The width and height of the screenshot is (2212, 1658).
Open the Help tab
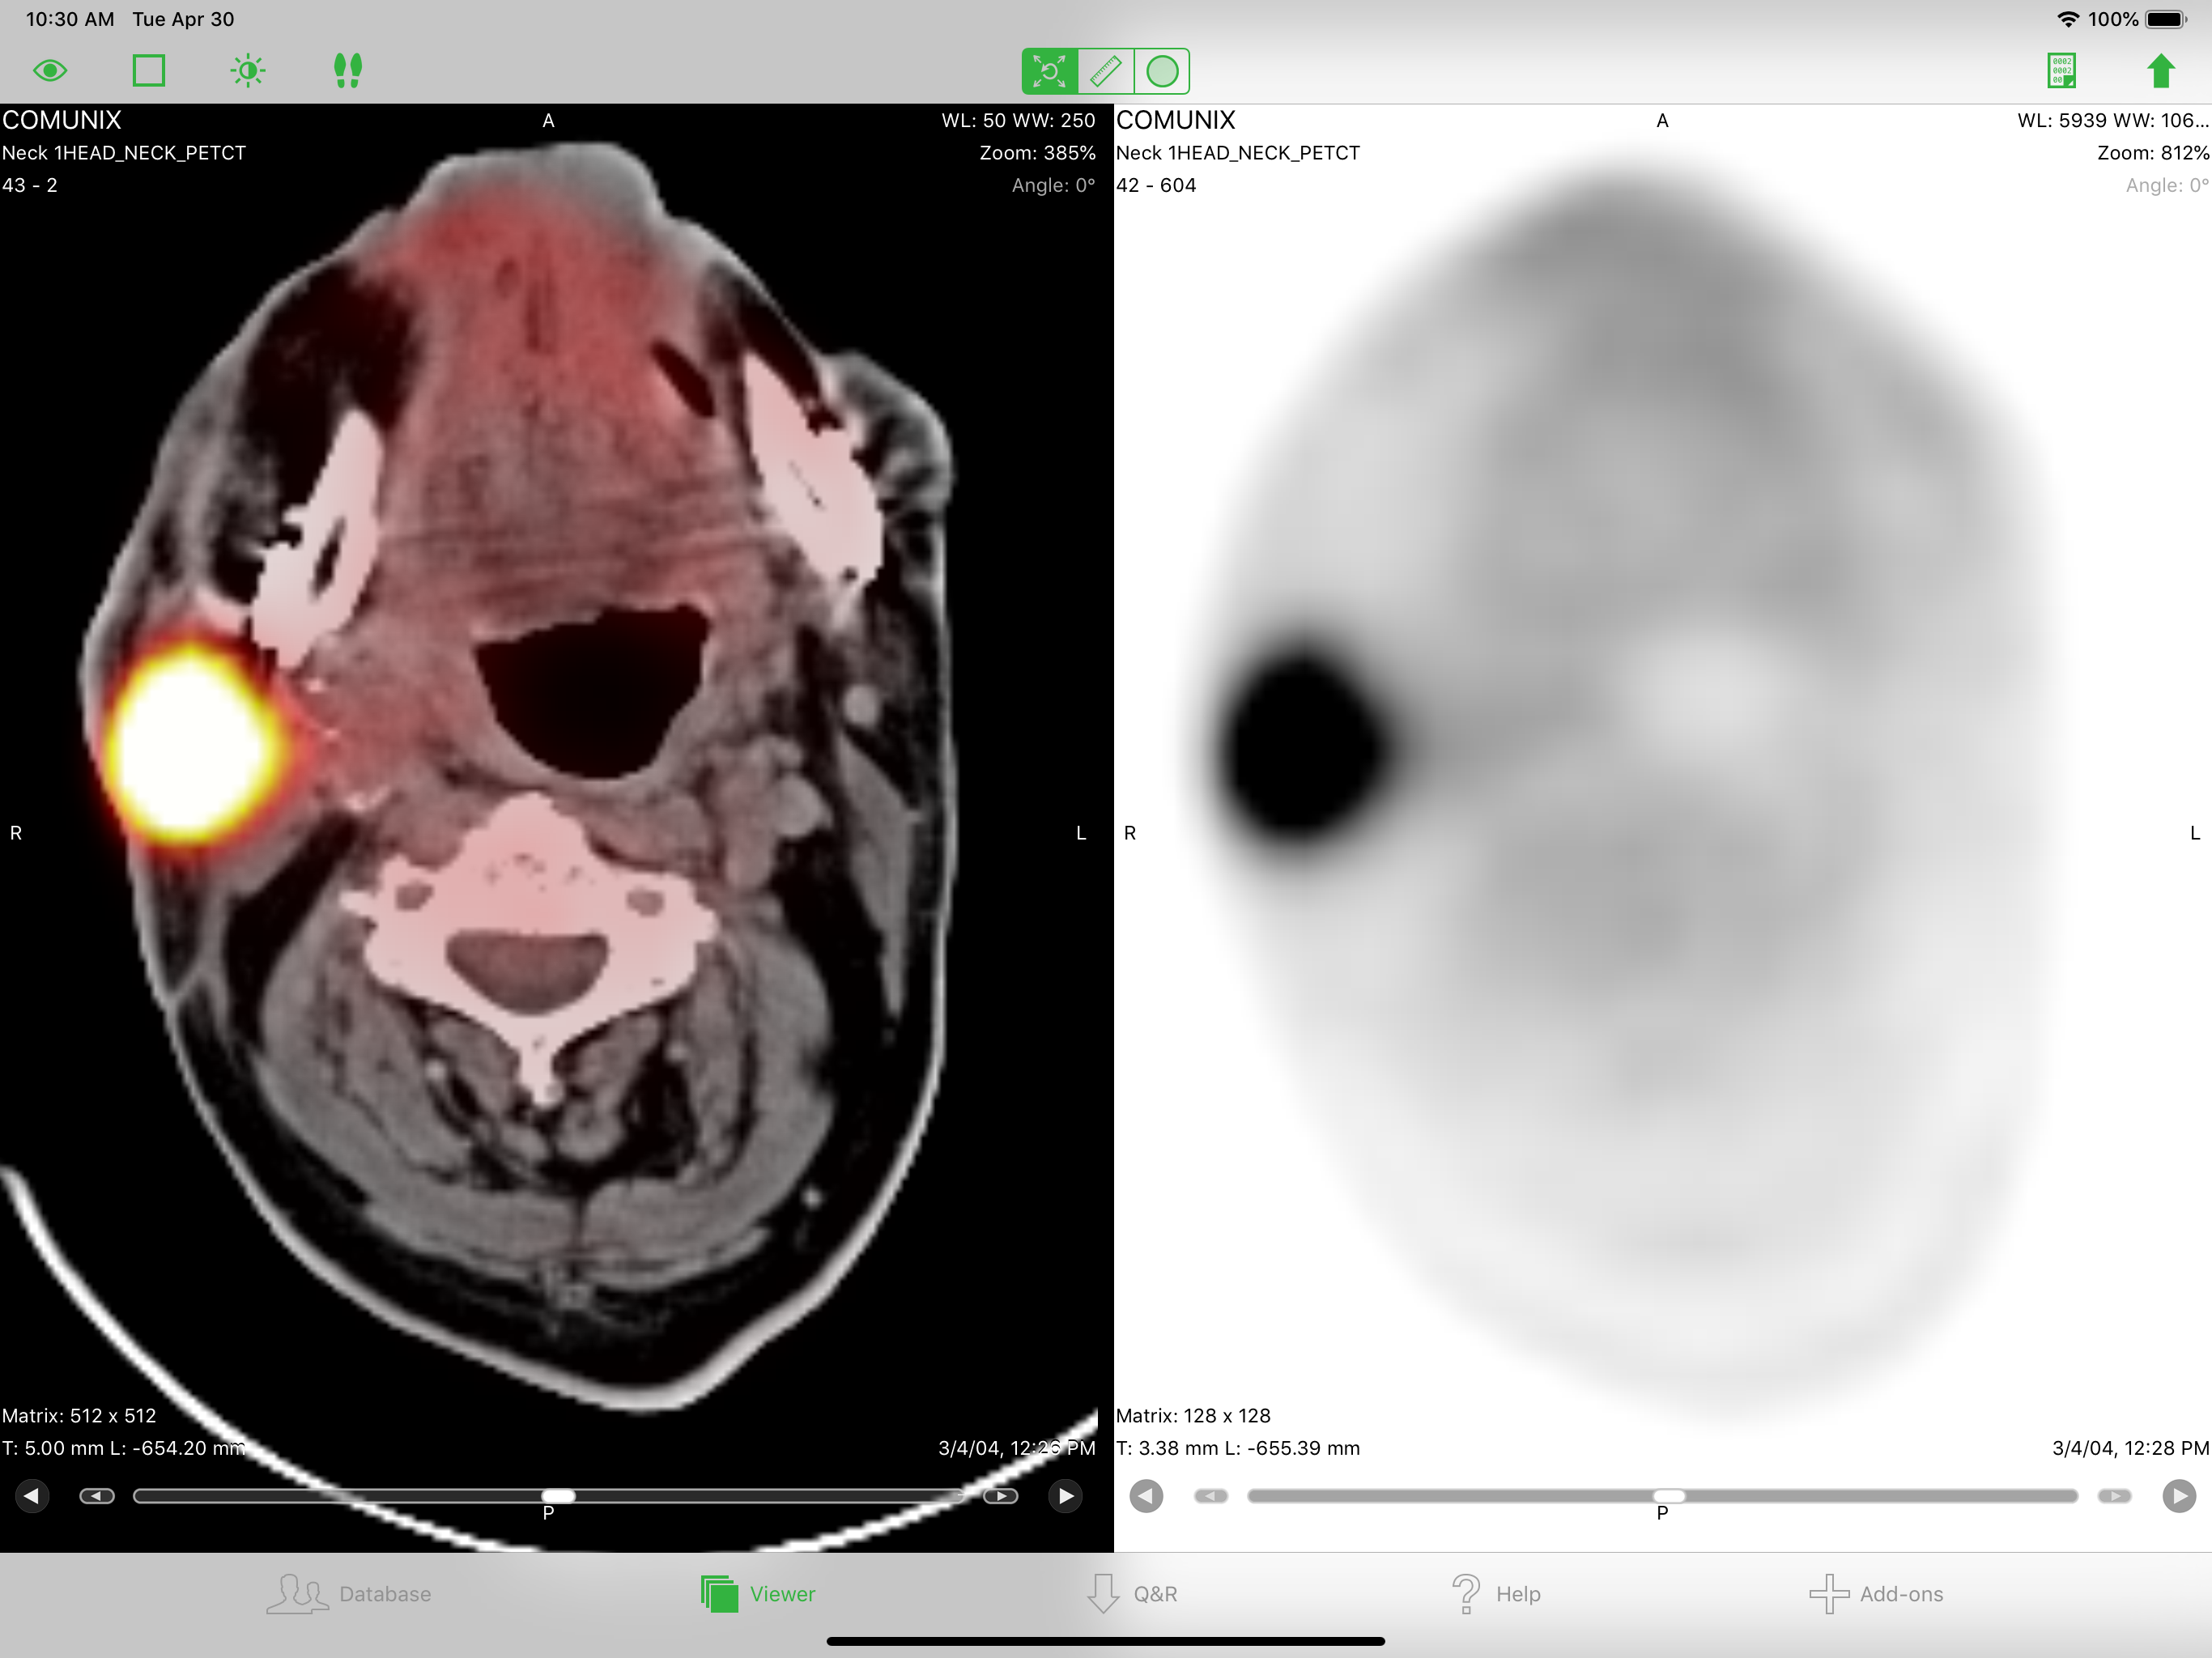[x=1496, y=1594]
